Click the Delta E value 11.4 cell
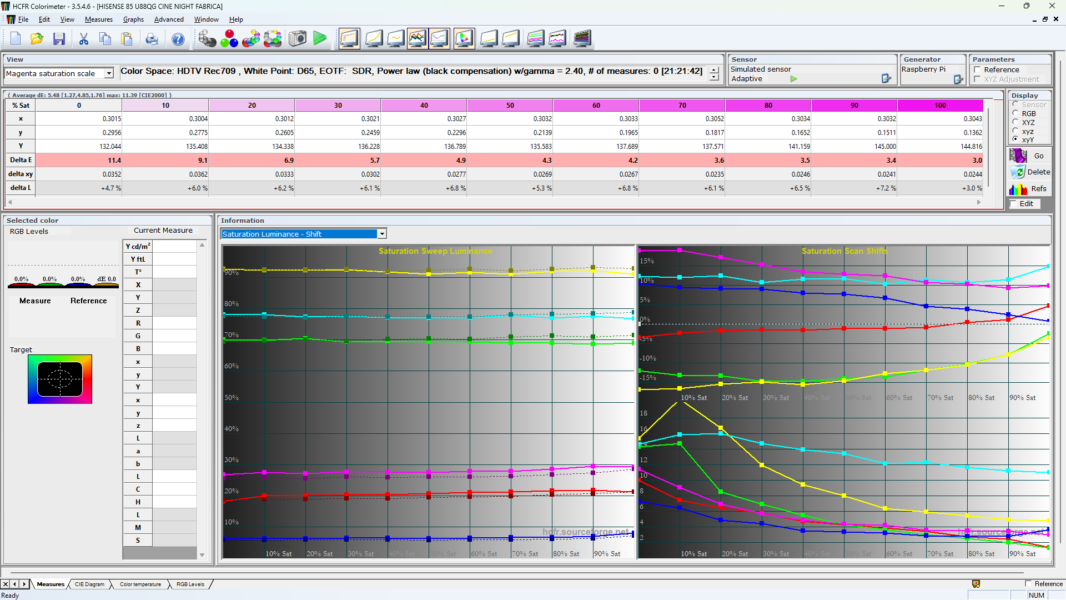The height and width of the screenshot is (600, 1066). 79,160
